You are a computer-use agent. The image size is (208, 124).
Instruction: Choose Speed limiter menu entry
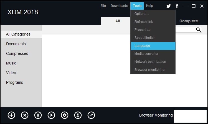point(153,38)
